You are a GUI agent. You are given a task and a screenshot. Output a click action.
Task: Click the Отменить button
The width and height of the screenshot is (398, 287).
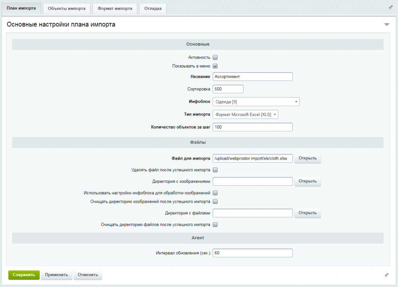(x=88, y=275)
